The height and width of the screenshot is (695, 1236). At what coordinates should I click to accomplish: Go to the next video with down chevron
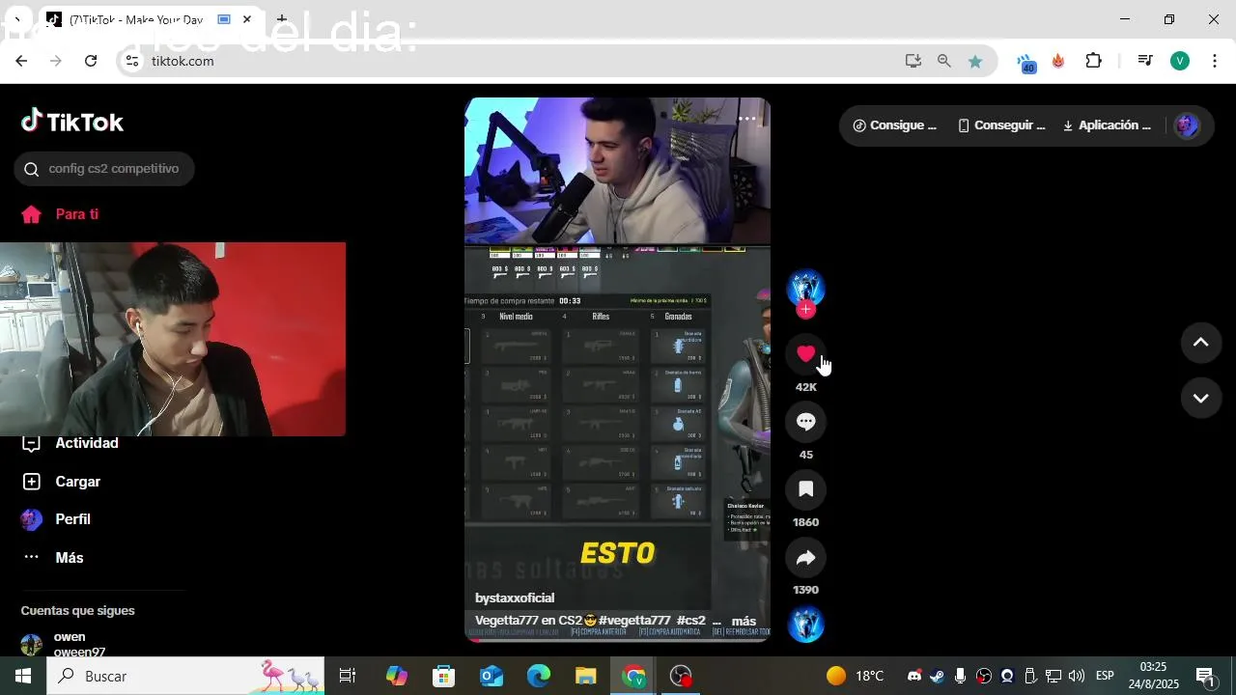(x=1201, y=398)
